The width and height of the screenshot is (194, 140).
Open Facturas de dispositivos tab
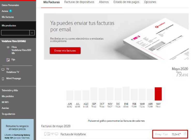pyautogui.click(x=79, y=2)
